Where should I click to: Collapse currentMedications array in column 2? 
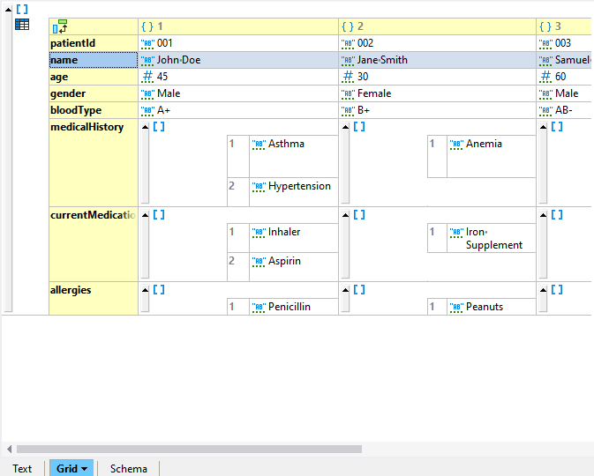[345, 215]
